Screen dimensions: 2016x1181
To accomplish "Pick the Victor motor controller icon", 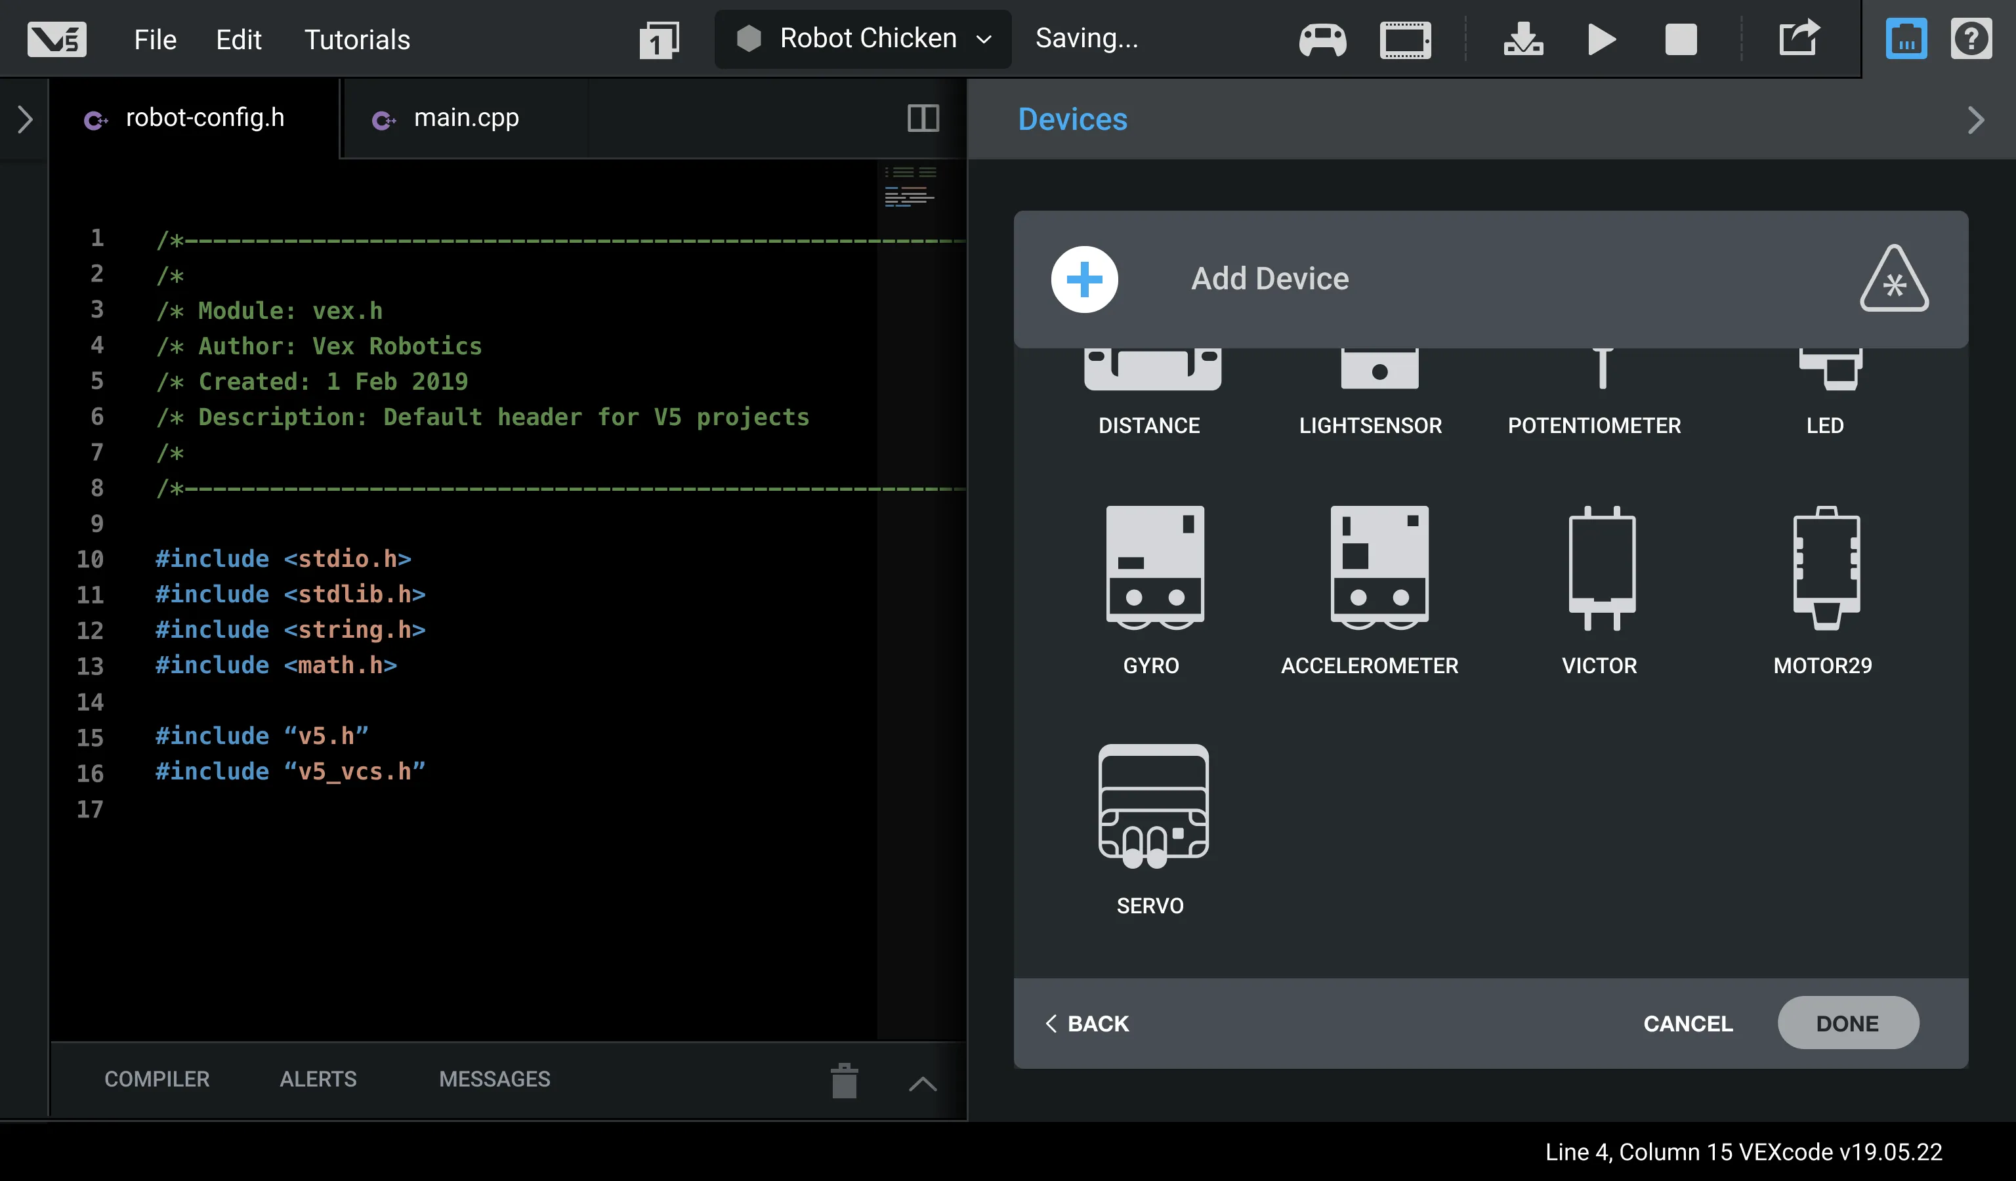I will pos(1601,568).
